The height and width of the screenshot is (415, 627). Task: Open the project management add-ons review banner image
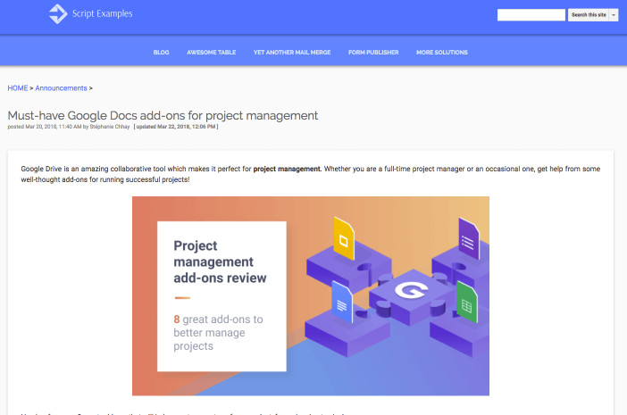311,296
